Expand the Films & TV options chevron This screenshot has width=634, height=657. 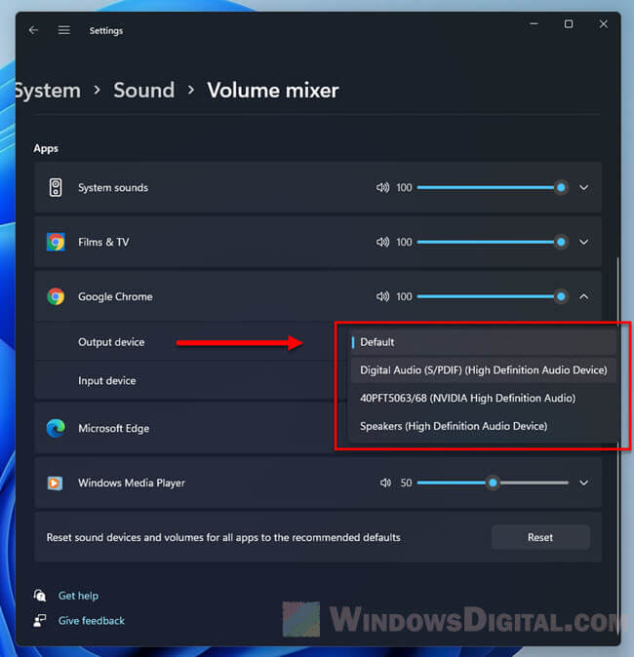coord(583,242)
